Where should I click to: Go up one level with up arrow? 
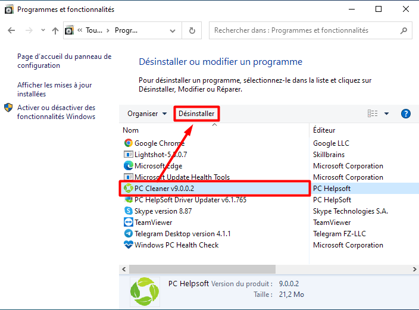(x=55, y=30)
